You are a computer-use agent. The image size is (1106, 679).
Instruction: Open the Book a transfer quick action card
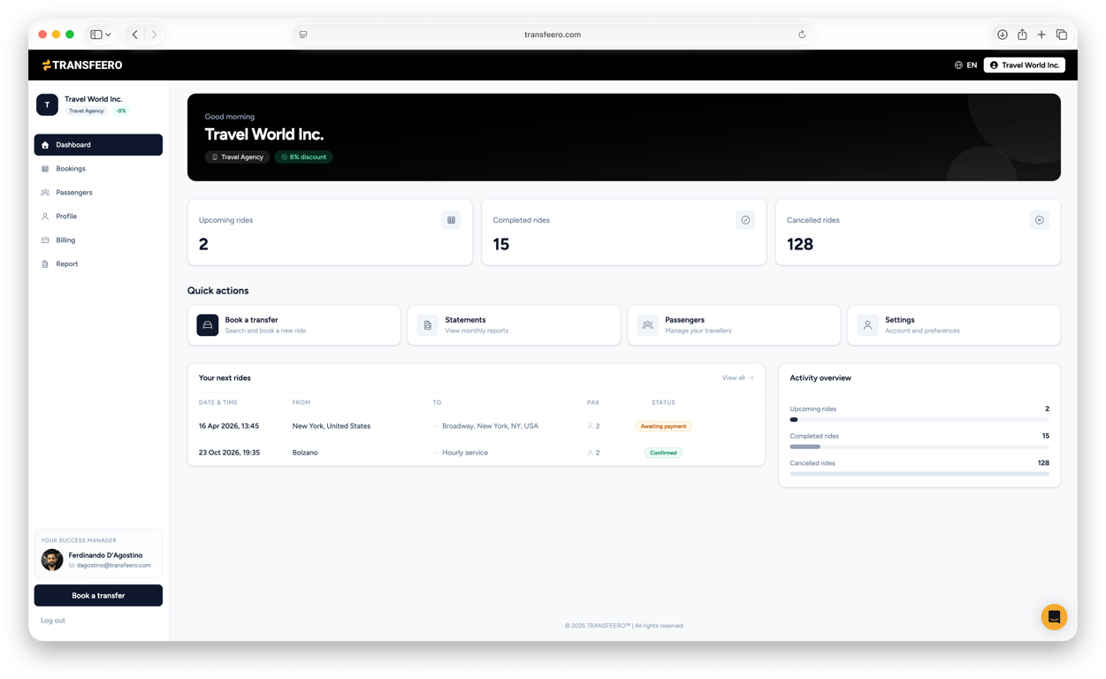point(294,325)
